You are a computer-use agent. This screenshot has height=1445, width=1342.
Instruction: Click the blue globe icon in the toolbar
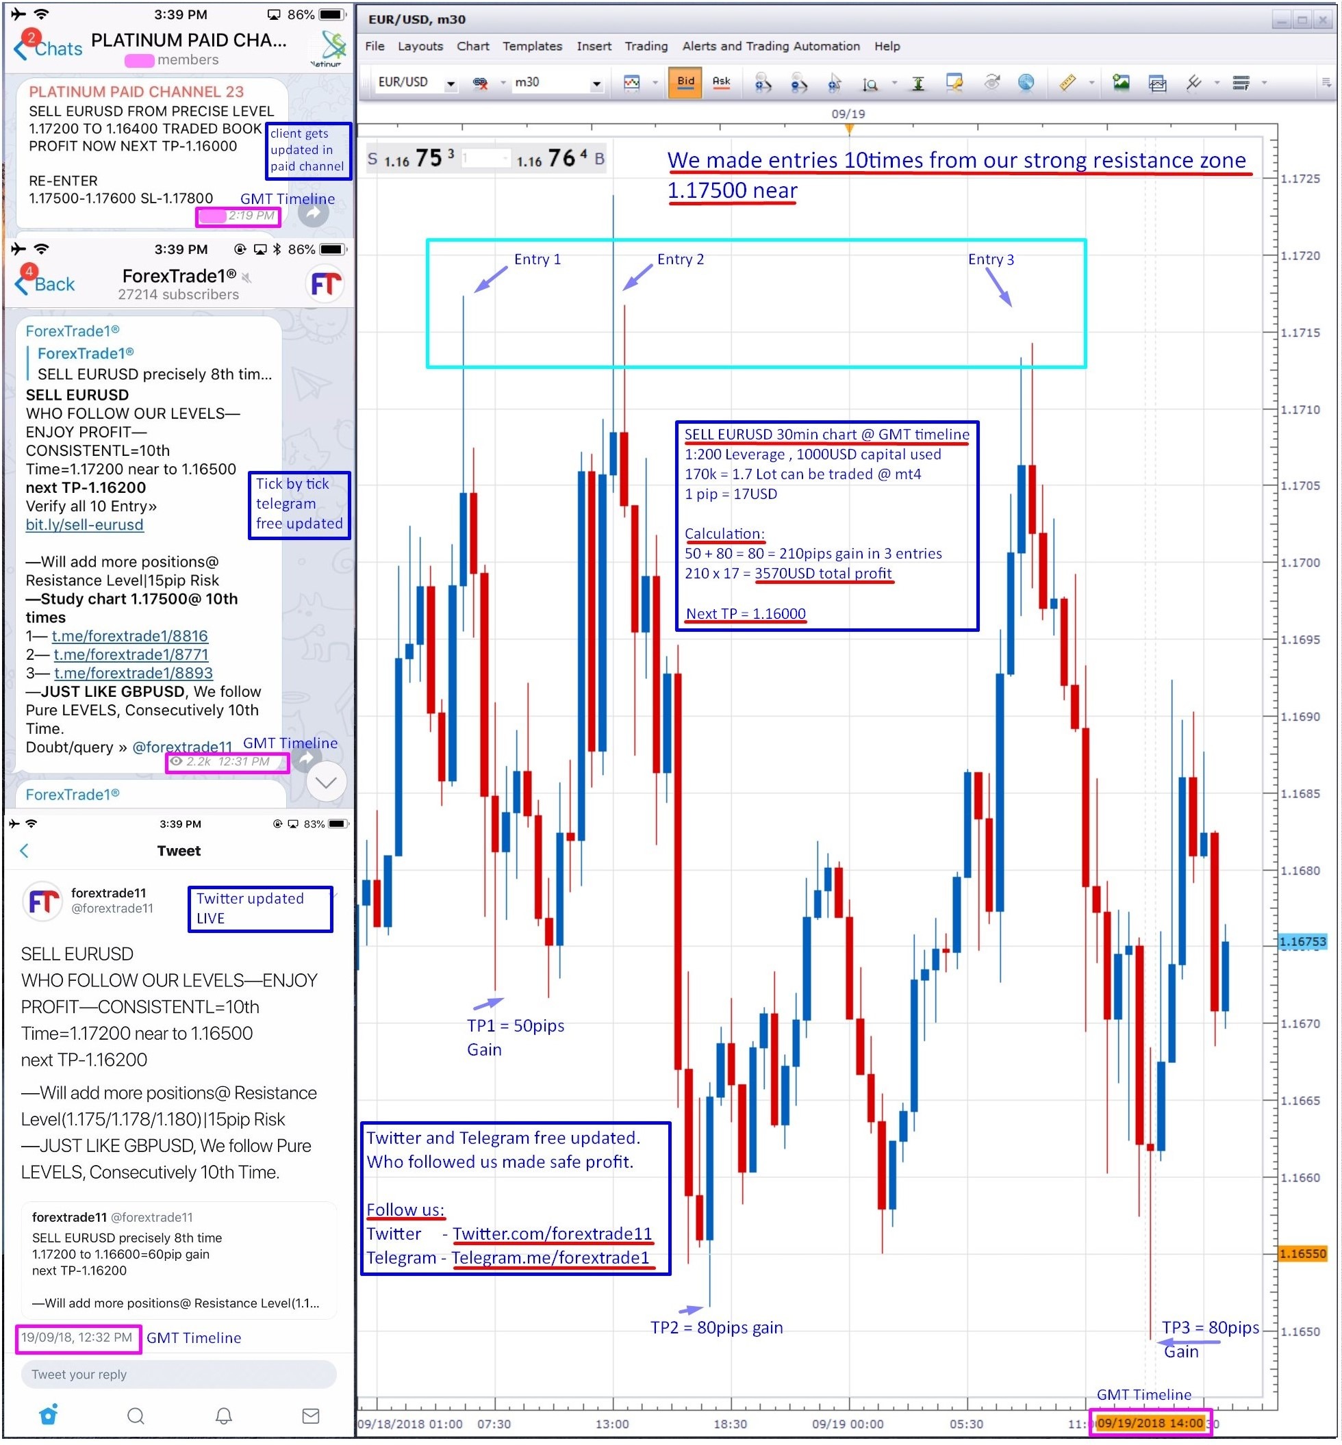(1026, 82)
